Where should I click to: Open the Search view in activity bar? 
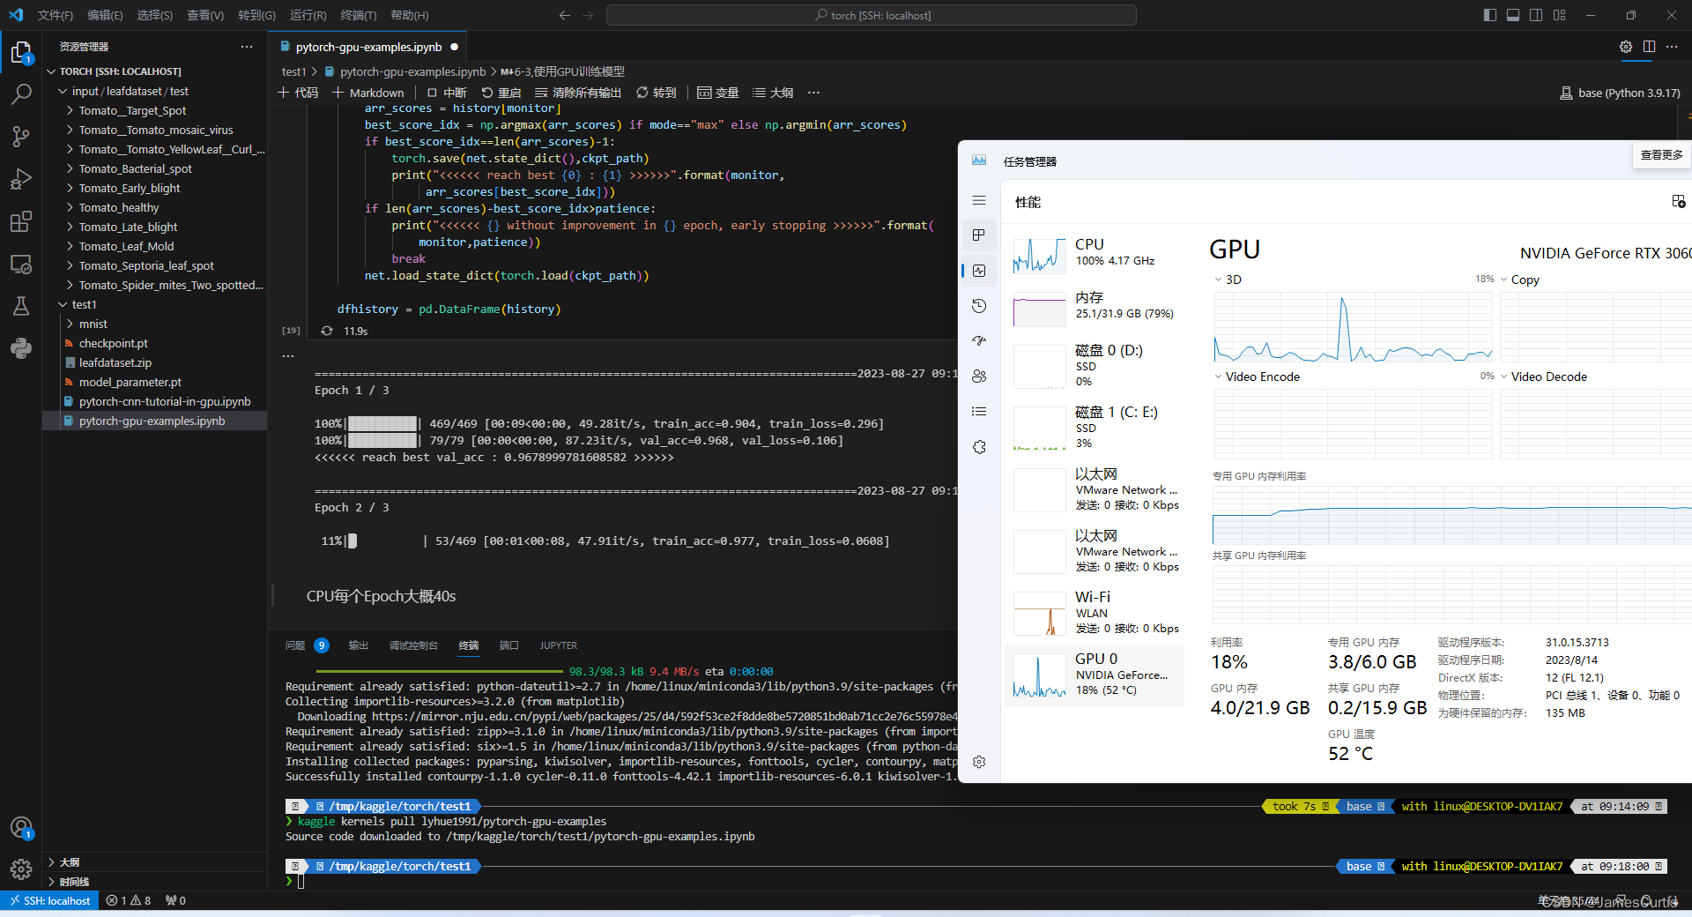(21, 94)
